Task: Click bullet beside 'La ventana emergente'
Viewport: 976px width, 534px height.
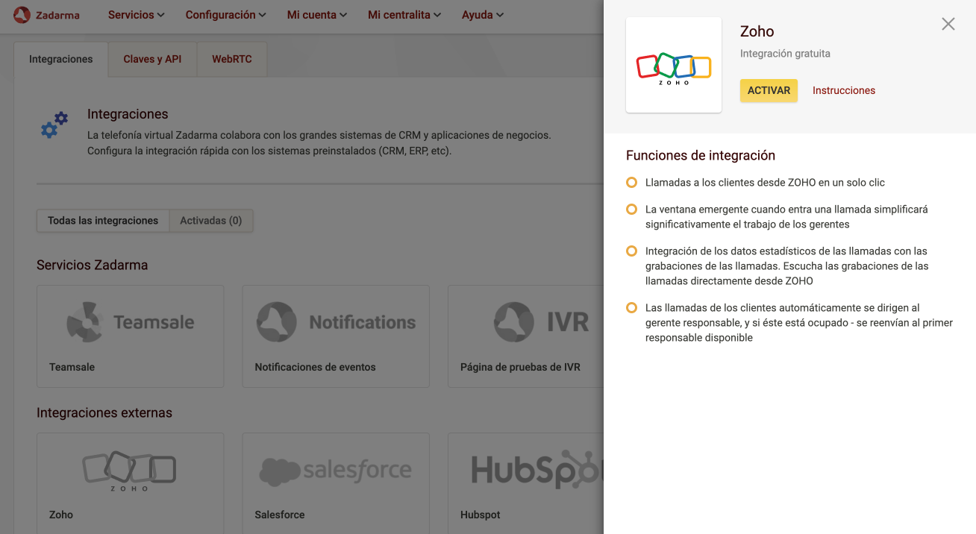Action: [x=631, y=210]
